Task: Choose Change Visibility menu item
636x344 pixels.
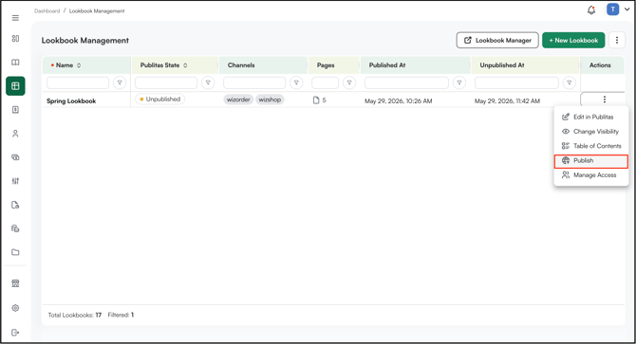Action: [591, 132]
